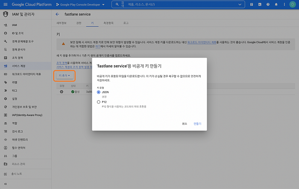Screen dimensions: 299x189
Task: Click the 설정 gear icon
Action: pyautogui.click(x=6, y=99)
